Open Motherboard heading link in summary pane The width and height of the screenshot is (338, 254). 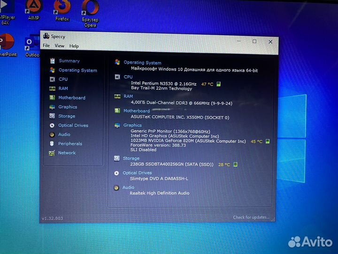pos(137,111)
